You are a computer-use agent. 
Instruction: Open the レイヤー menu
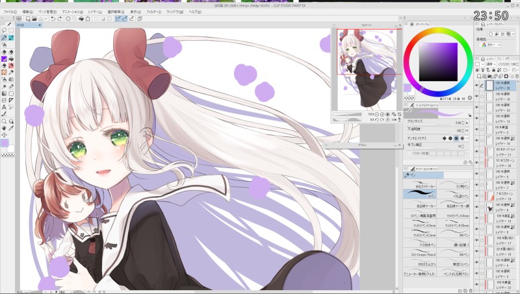click(x=95, y=12)
